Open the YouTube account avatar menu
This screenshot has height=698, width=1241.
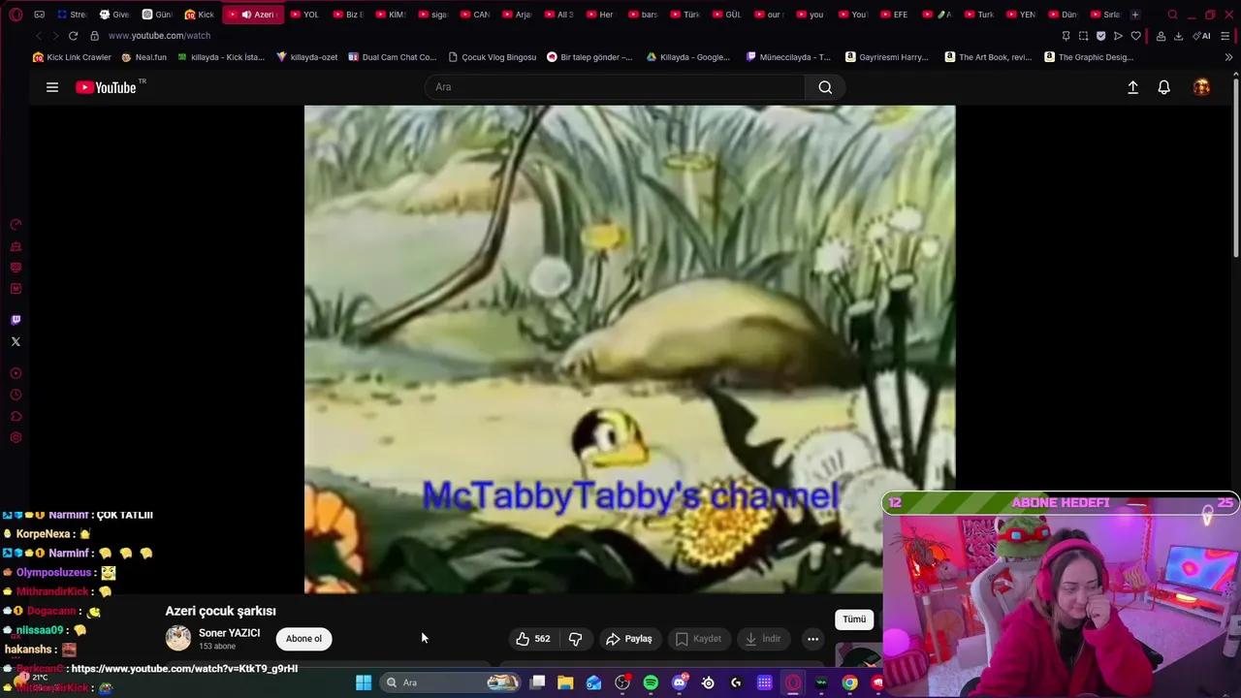click(x=1201, y=87)
